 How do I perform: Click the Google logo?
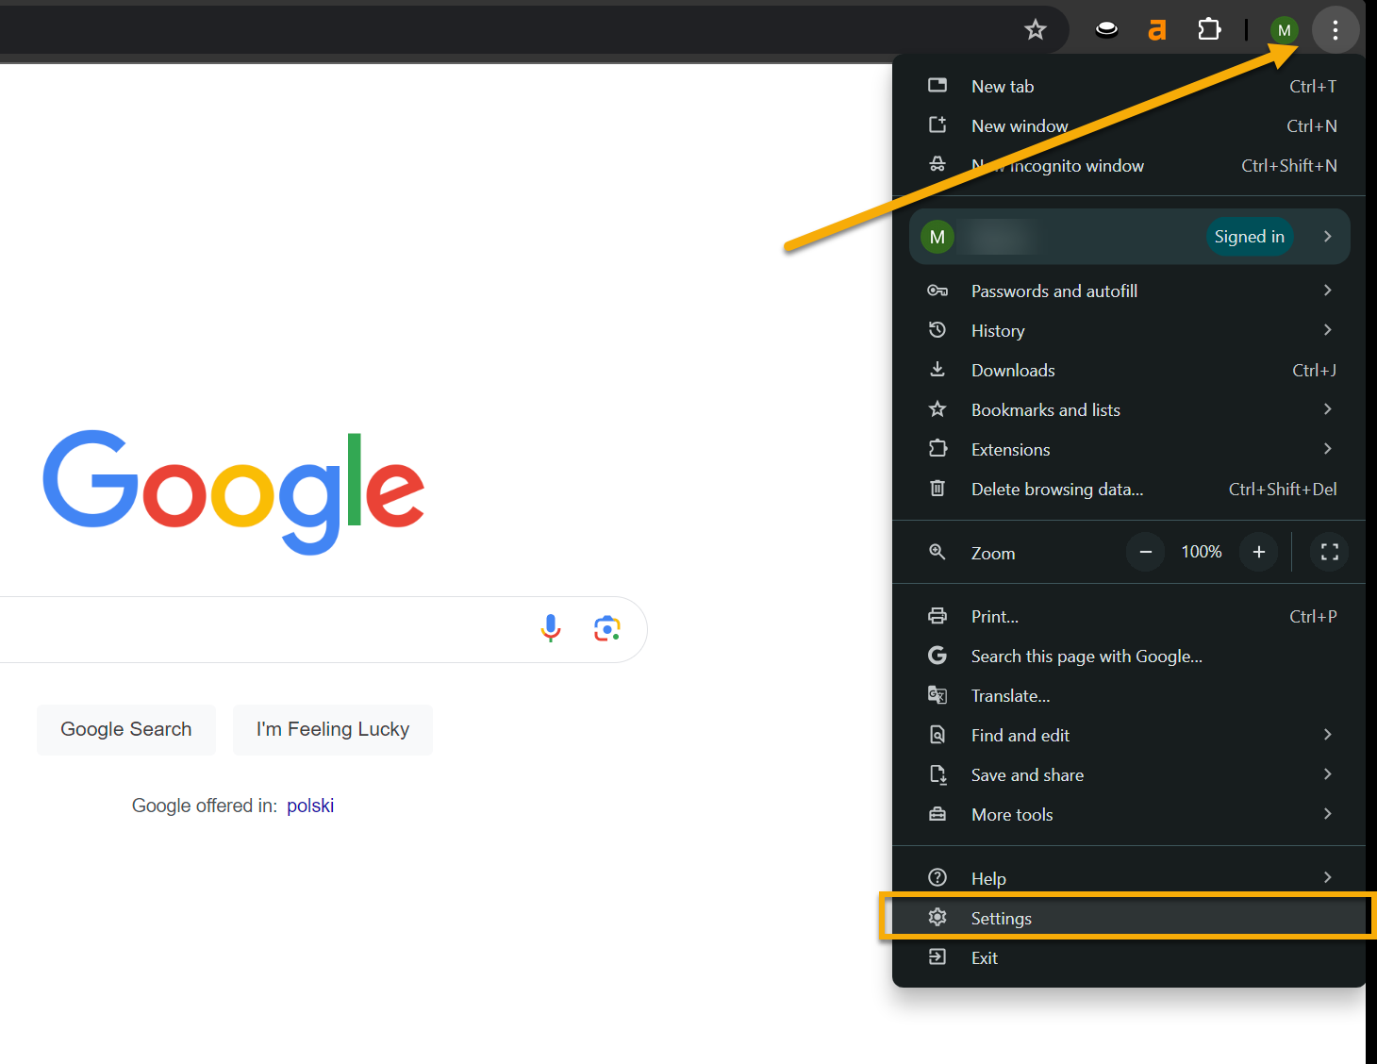pos(234,490)
